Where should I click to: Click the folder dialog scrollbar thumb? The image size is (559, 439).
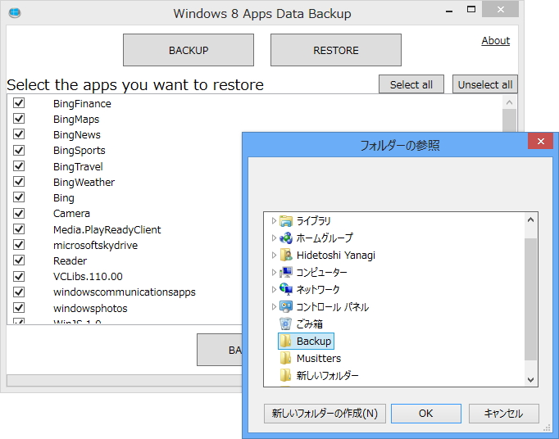[530, 299]
